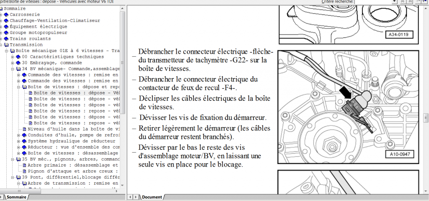This screenshot has height=201, width=429.
Task: Click the open-book icon beside Transmission
Action: tap(6, 44)
